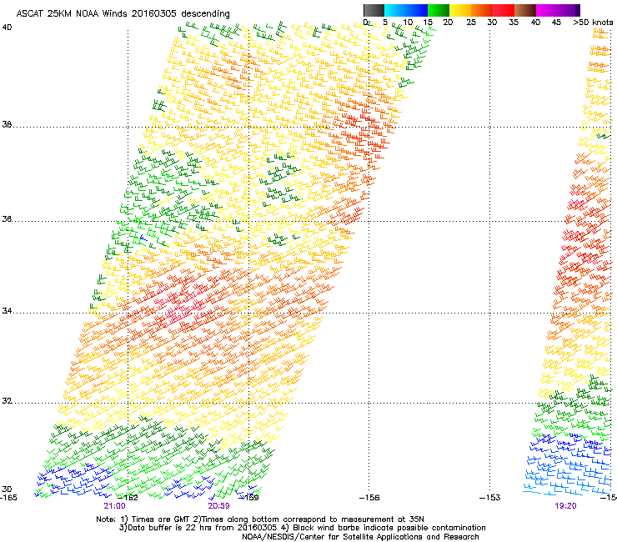
Task: Click the purple 20:59 swath time
Action: tap(218, 506)
